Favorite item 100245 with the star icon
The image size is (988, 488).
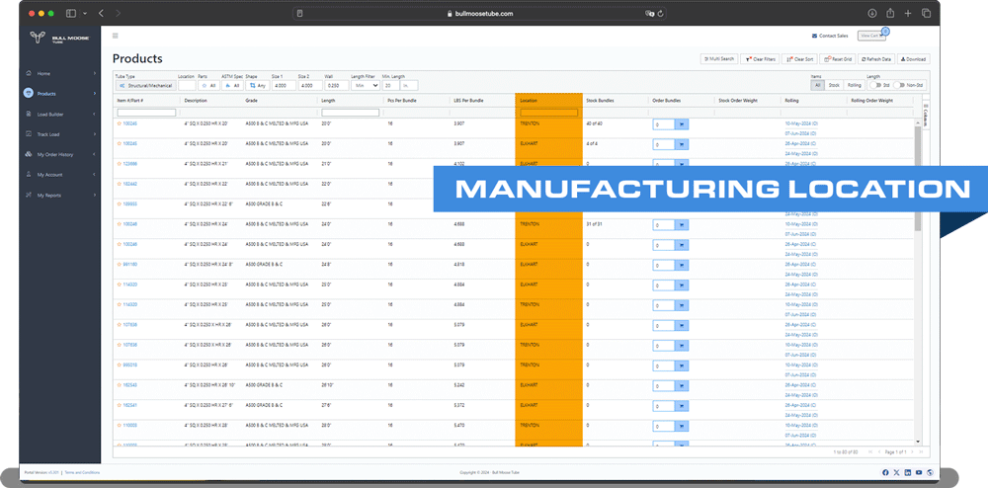[x=119, y=123]
